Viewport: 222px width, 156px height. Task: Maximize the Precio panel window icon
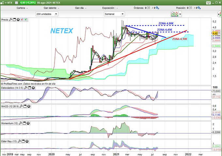14,20
